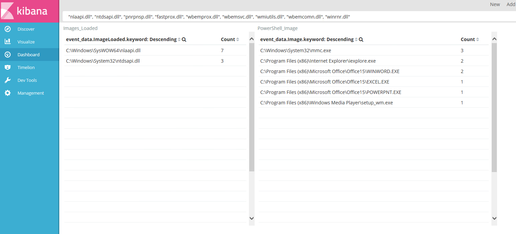
Task: Open Dev Tools wrench icon
Action: (7, 80)
